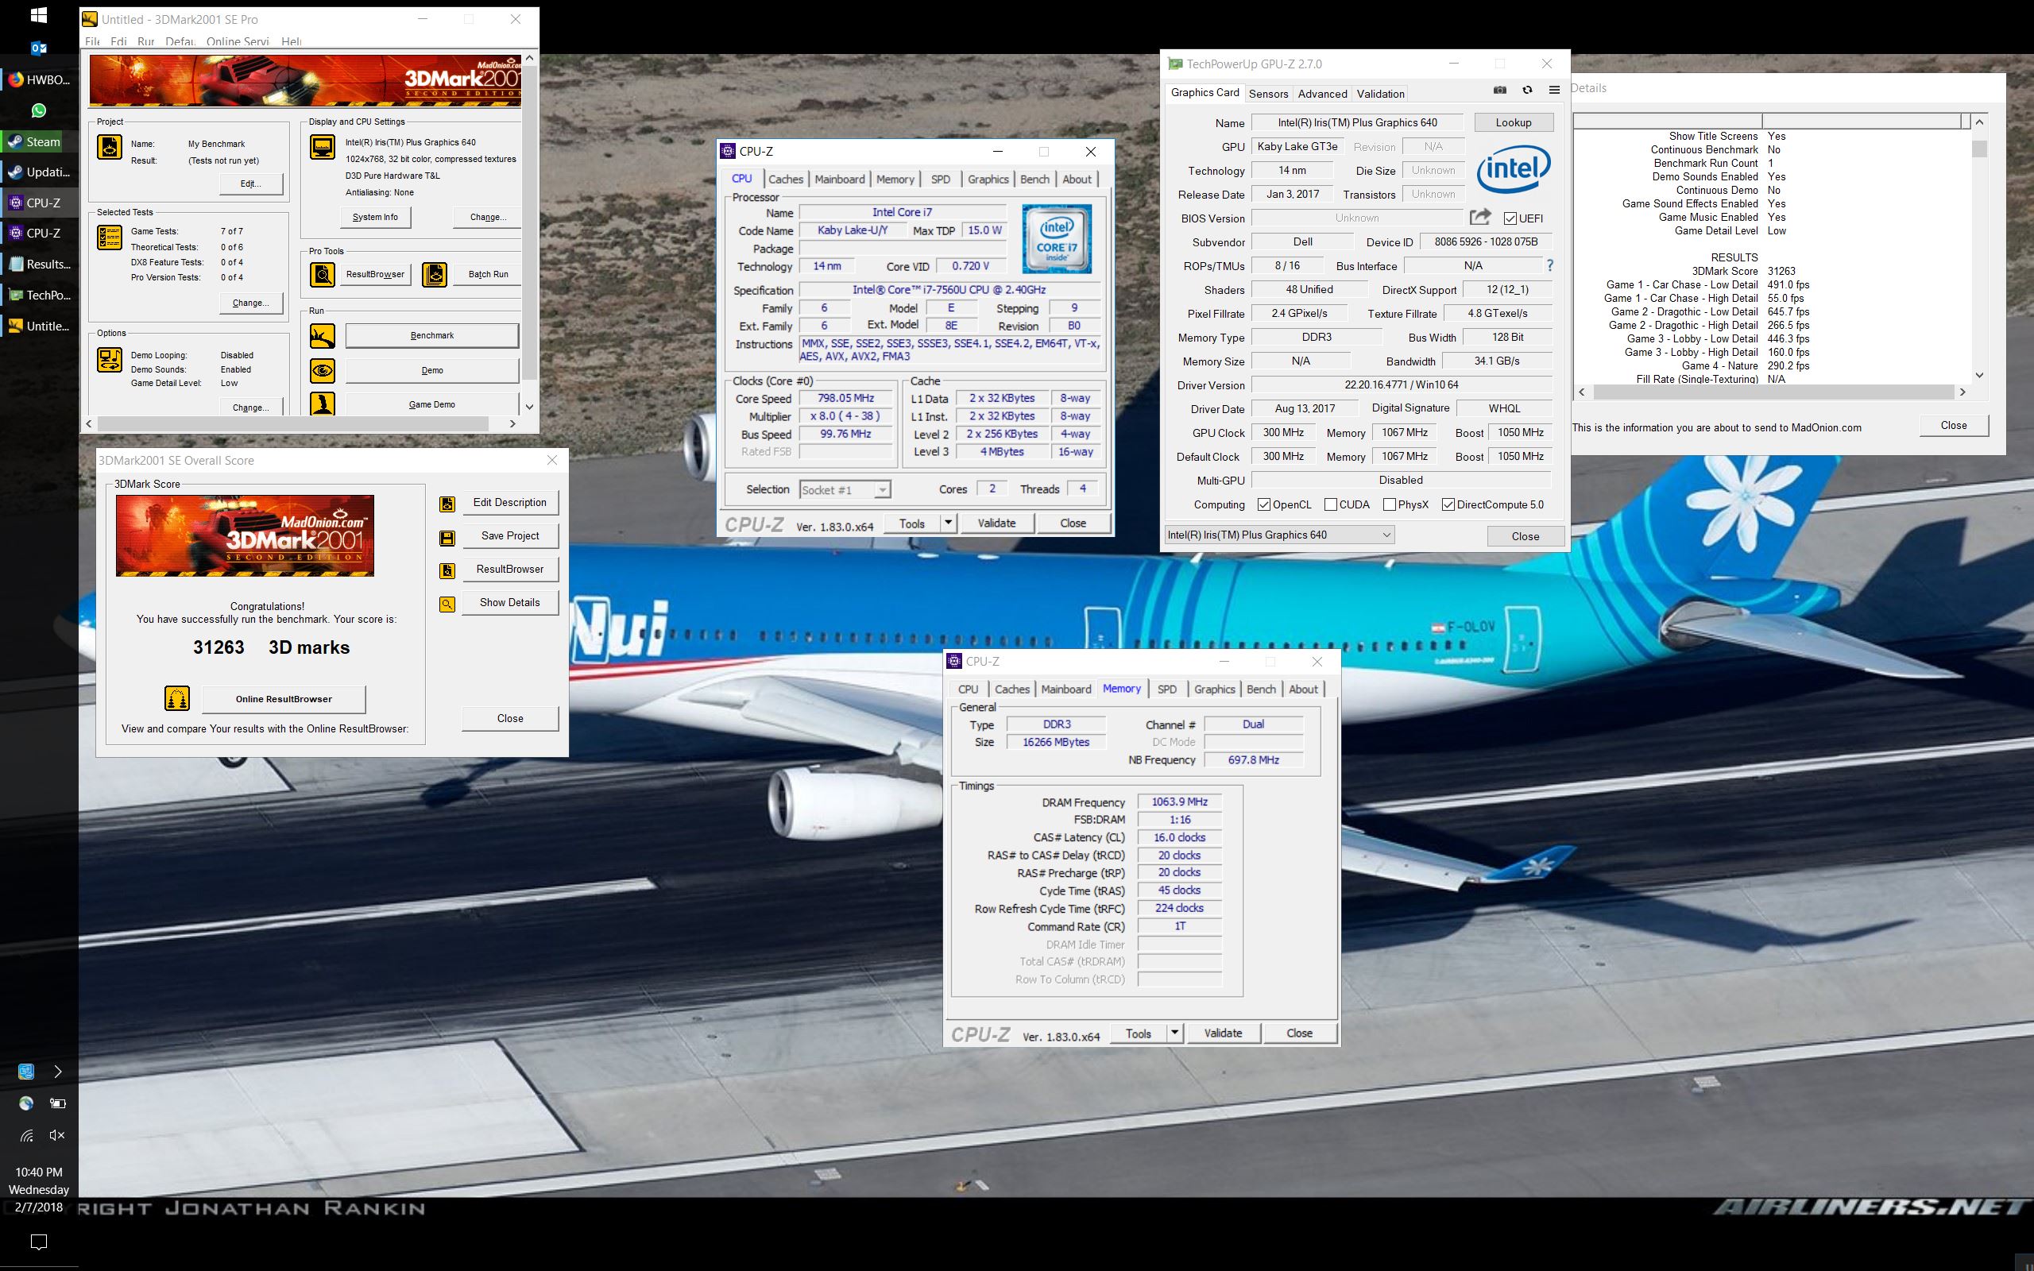Image resolution: width=2034 pixels, height=1271 pixels.
Task: Open GPU-Z hamburger menu
Action: click(1554, 90)
